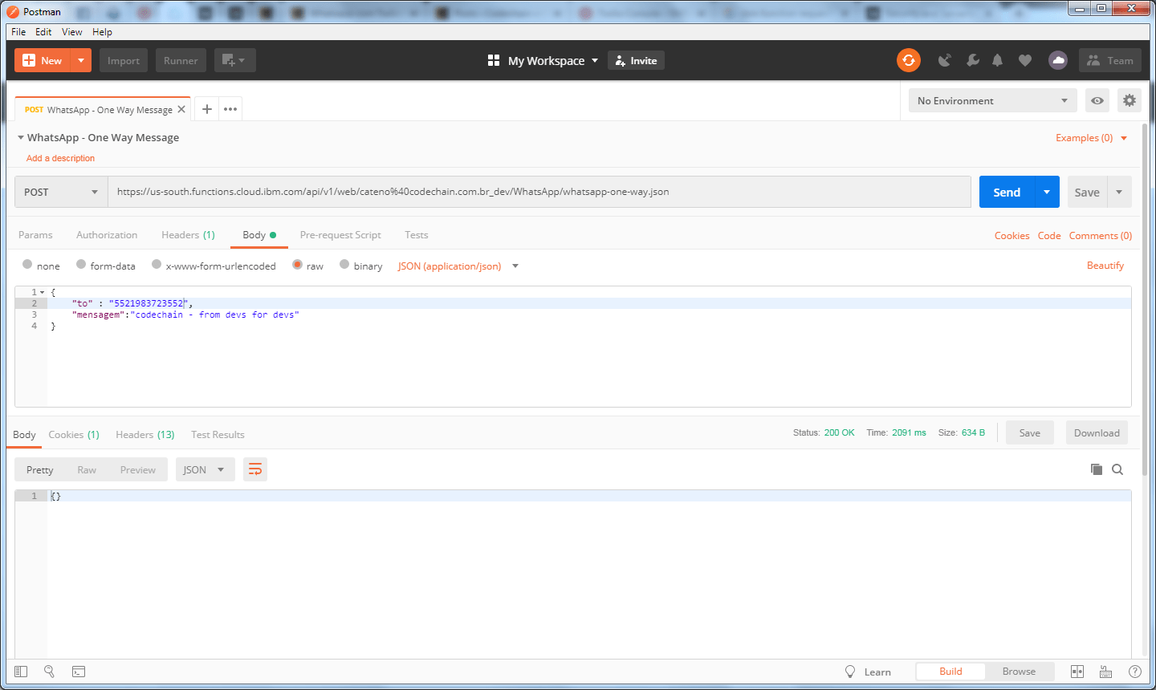Screen dimensions: 1156x690
Task: Click the heart icon in header
Action: pos(1025,60)
